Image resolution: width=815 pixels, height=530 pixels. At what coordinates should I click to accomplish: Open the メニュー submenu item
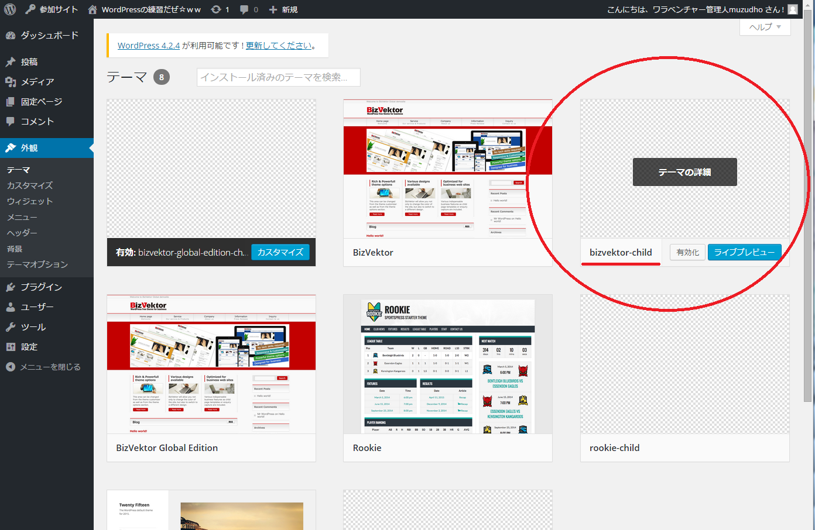[x=22, y=217]
